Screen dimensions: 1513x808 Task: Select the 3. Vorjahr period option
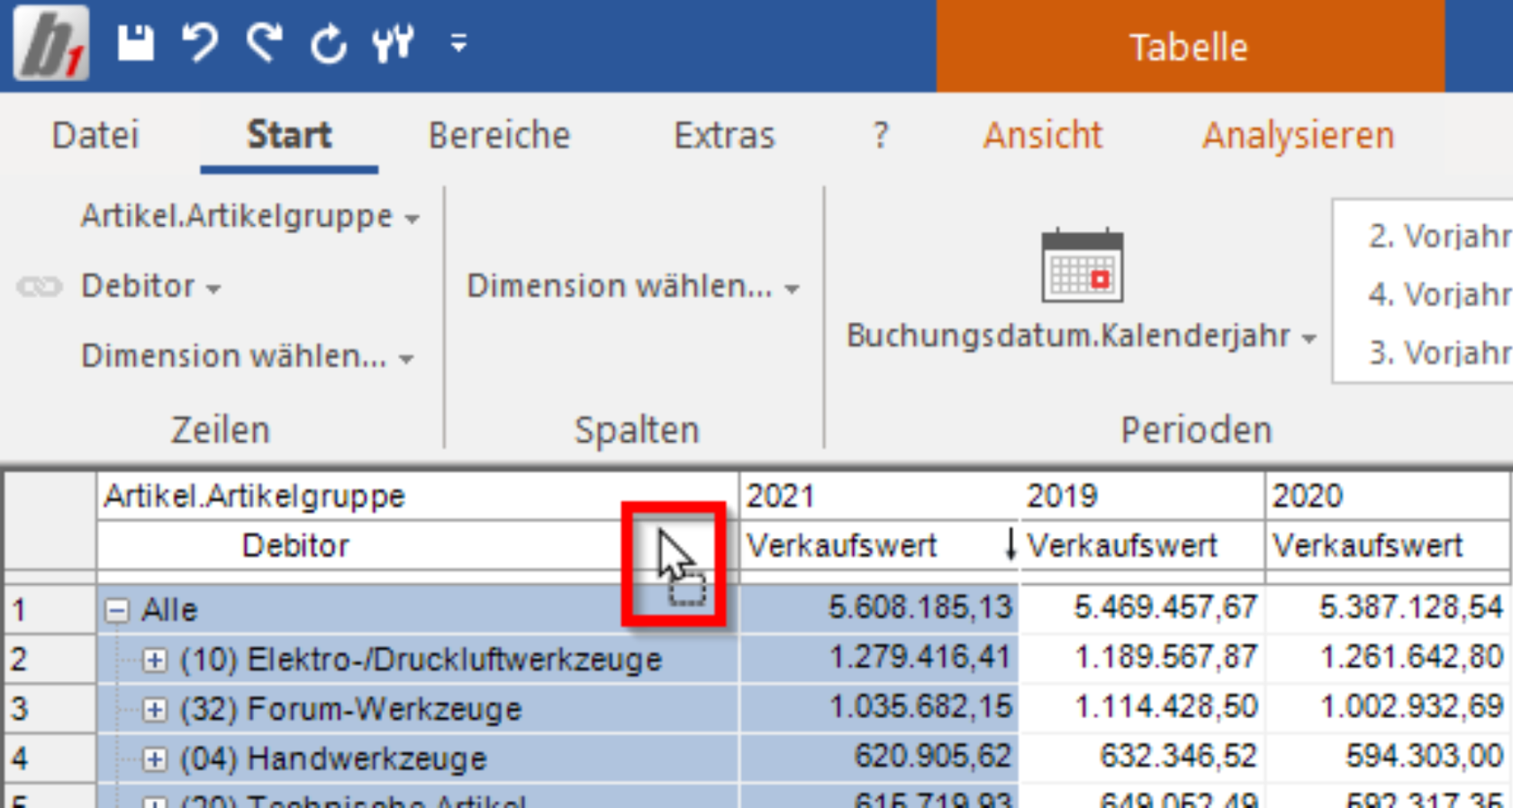pos(1439,353)
